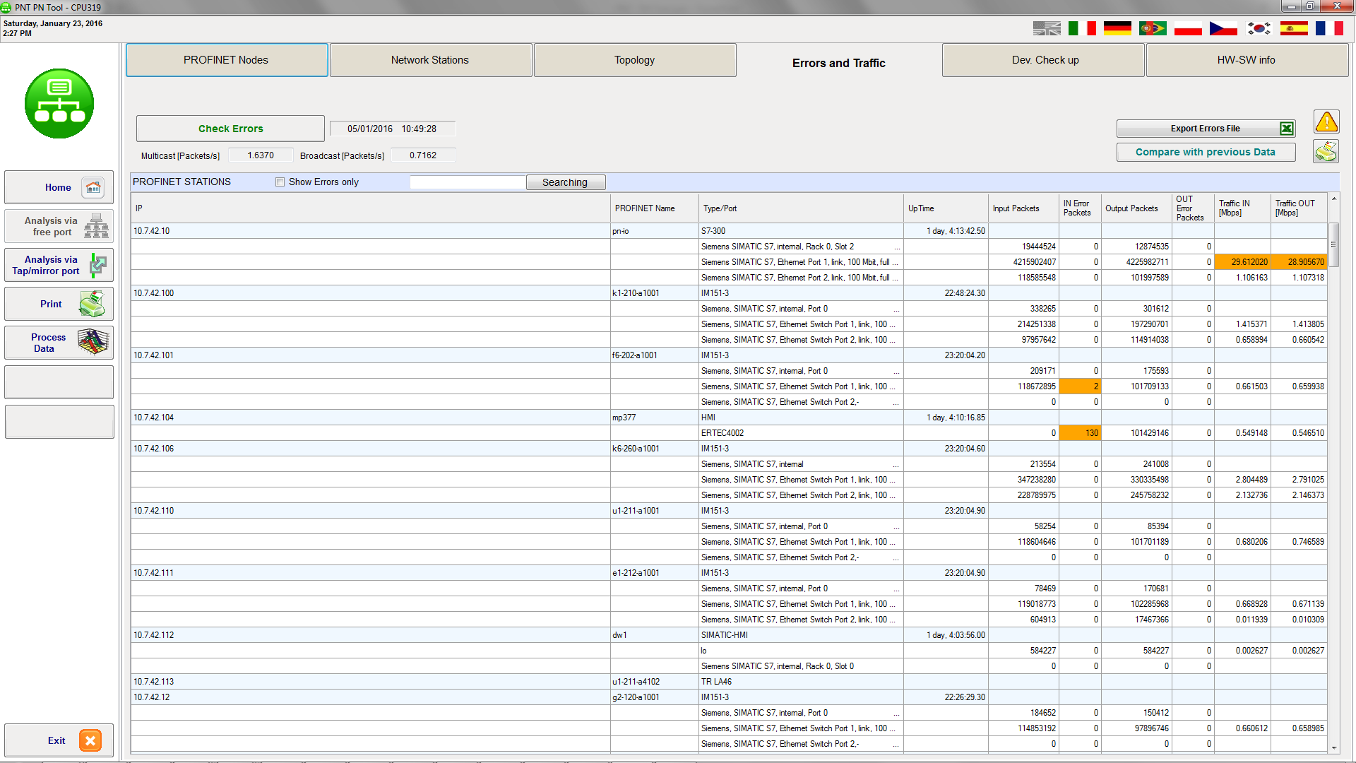Click the Check Errors button
This screenshot has height=763, width=1356.
230,128
